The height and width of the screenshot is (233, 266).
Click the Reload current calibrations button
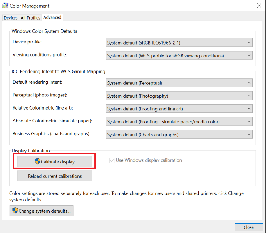point(55,176)
